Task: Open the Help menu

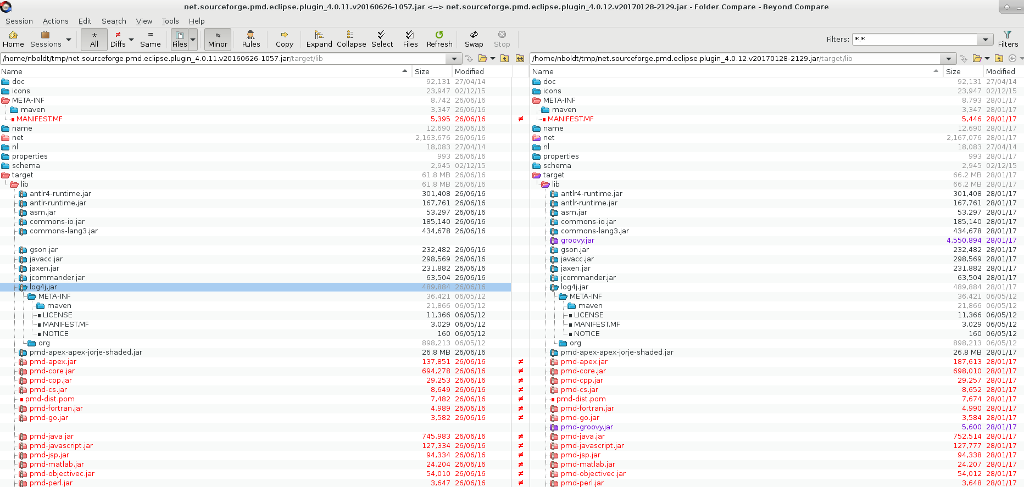Action: 197,21
